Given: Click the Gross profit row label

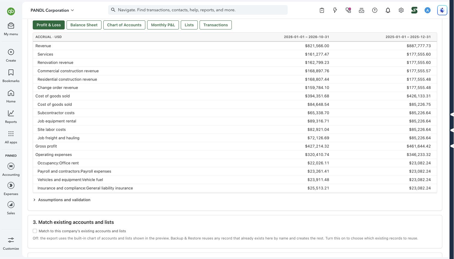Looking at the screenshot, I should (x=46, y=146).
